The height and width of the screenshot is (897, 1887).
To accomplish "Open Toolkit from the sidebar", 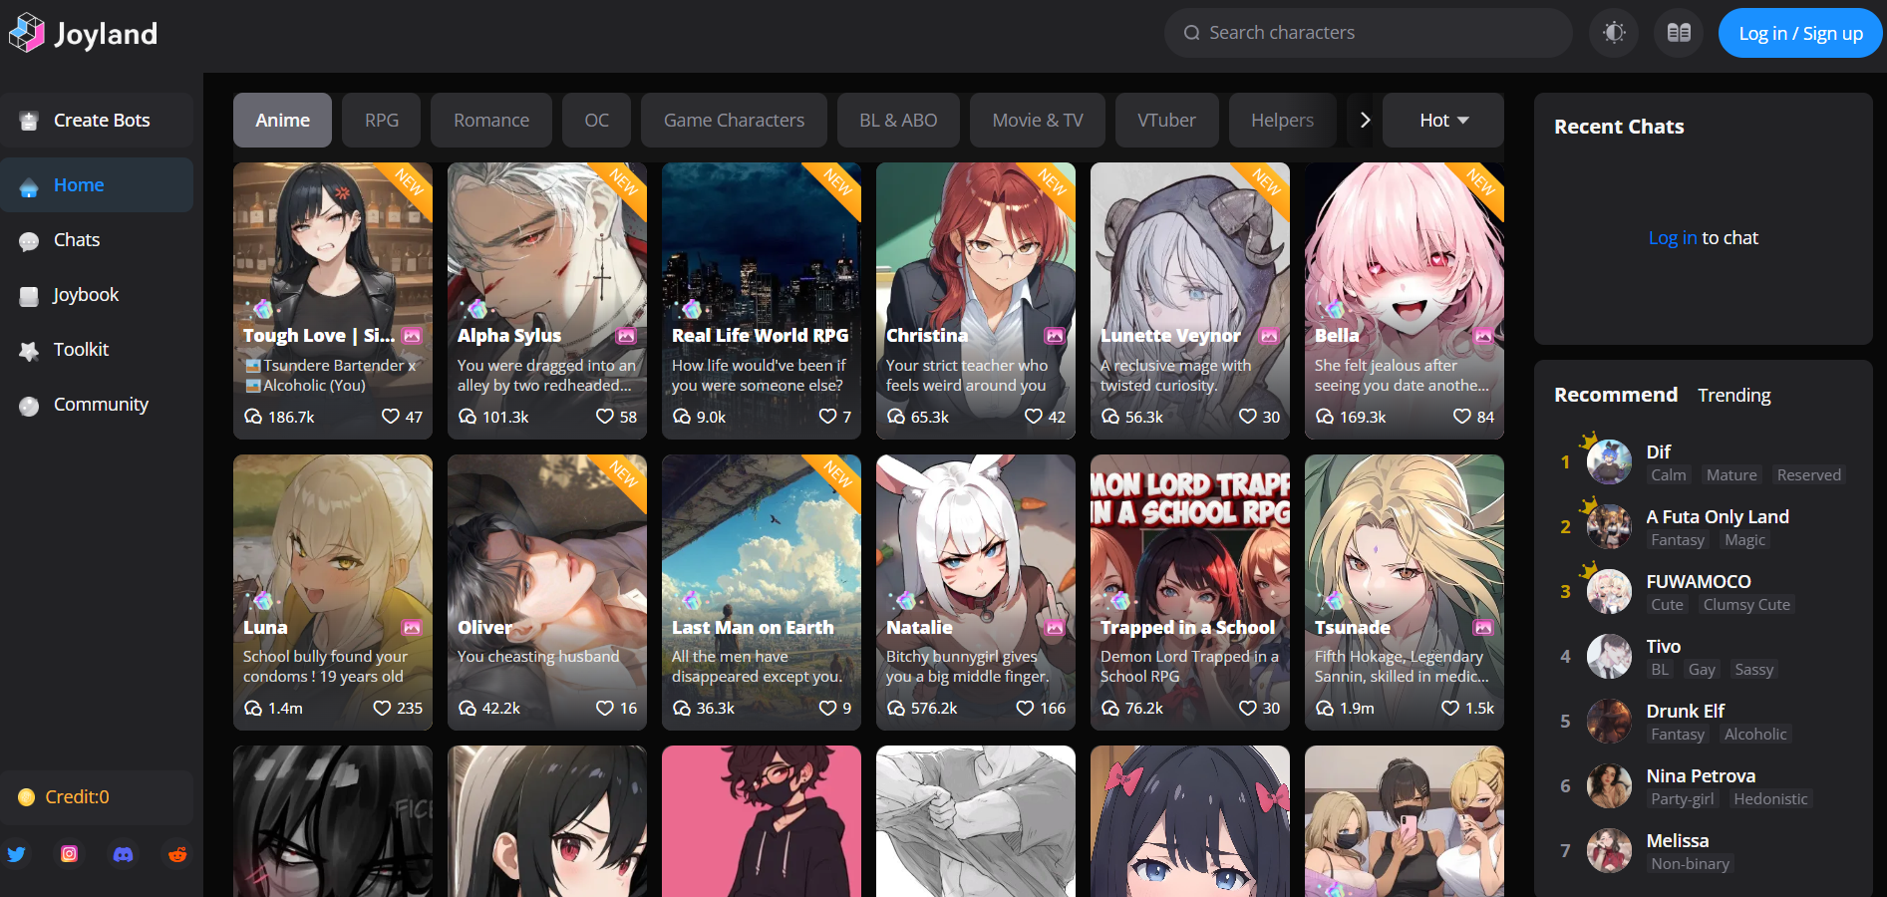I will (97, 350).
